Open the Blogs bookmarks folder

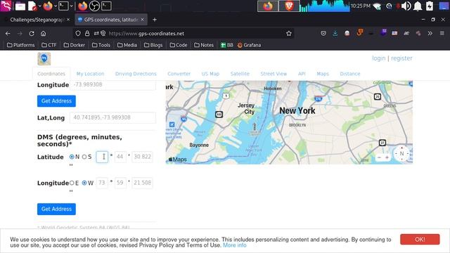(153, 45)
